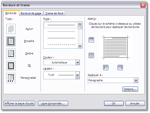Choose the Personnalisé custom border icon

coord(11,78)
